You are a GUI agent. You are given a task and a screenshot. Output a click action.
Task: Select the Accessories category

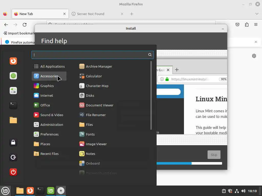pos(49,76)
